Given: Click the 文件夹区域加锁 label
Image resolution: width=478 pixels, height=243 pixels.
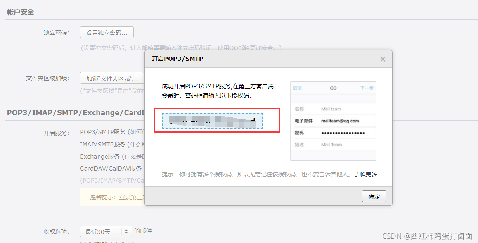Looking at the screenshot, I should click(48, 78).
